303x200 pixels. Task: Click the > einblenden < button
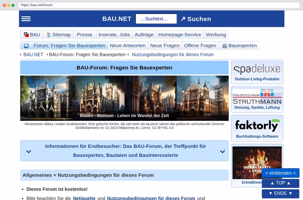pos(280,173)
